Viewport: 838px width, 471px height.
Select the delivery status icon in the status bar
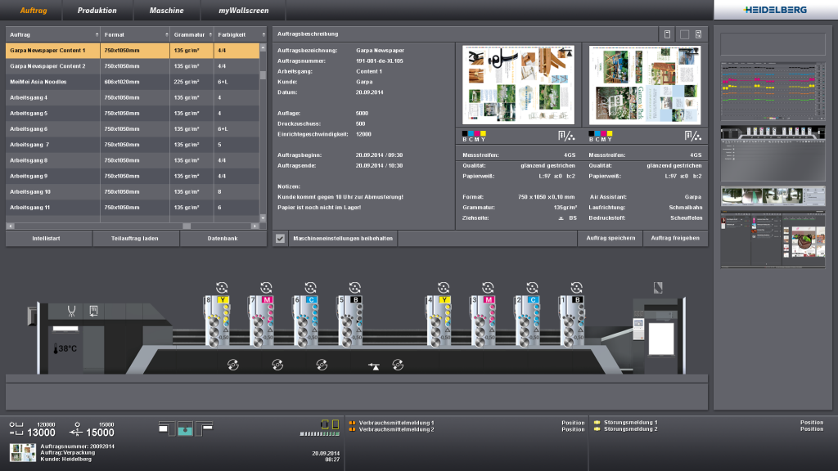(x=204, y=428)
